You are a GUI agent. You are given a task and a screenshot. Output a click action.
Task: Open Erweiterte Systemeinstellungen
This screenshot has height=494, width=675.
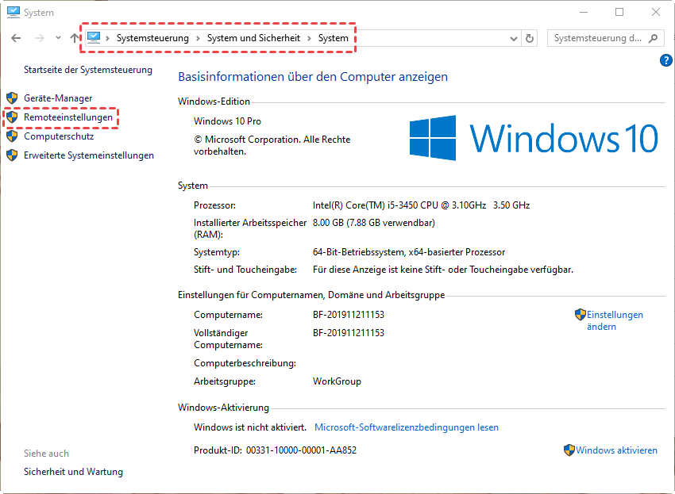click(x=89, y=155)
